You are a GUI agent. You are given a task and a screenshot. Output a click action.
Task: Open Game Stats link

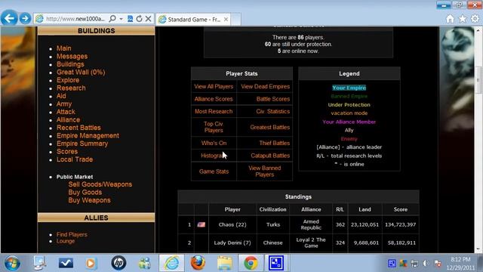click(x=214, y=172)
